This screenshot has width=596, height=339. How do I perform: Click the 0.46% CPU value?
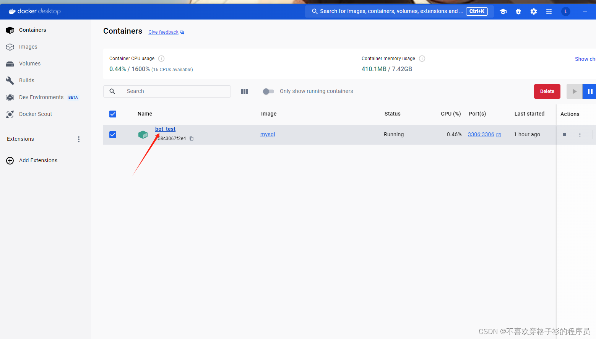click(454, 134)
